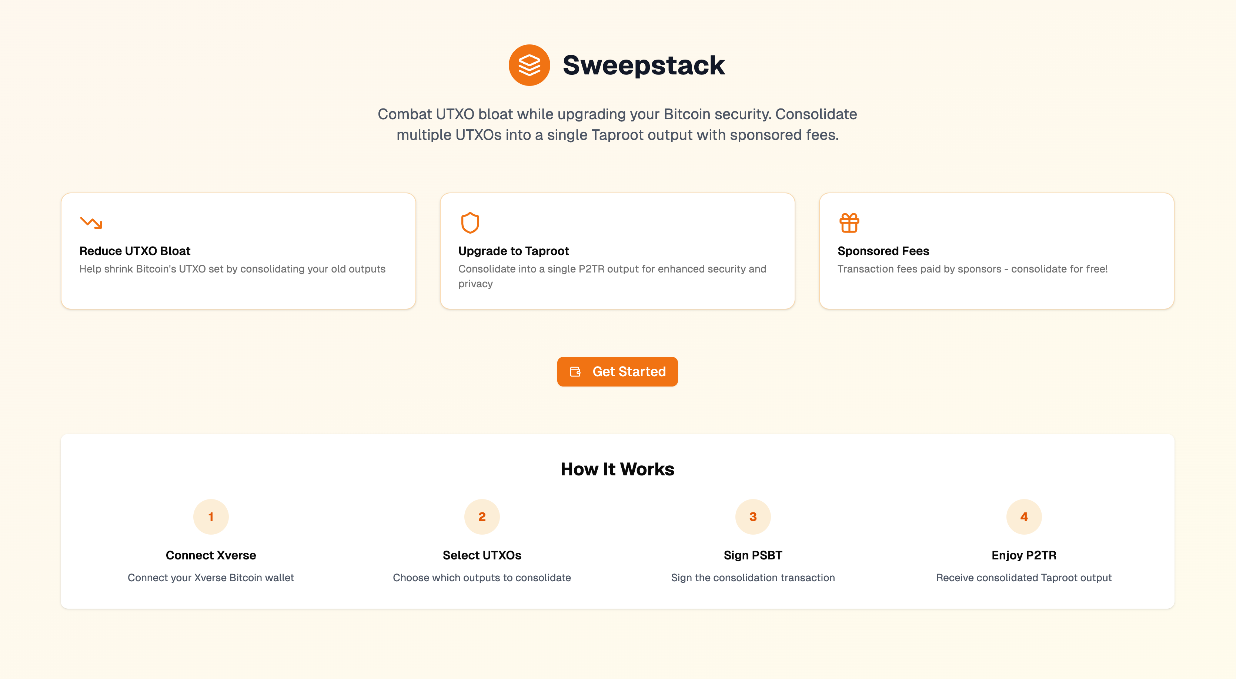
Task: Click step circle number 1
Action: (x=211, y=517)
